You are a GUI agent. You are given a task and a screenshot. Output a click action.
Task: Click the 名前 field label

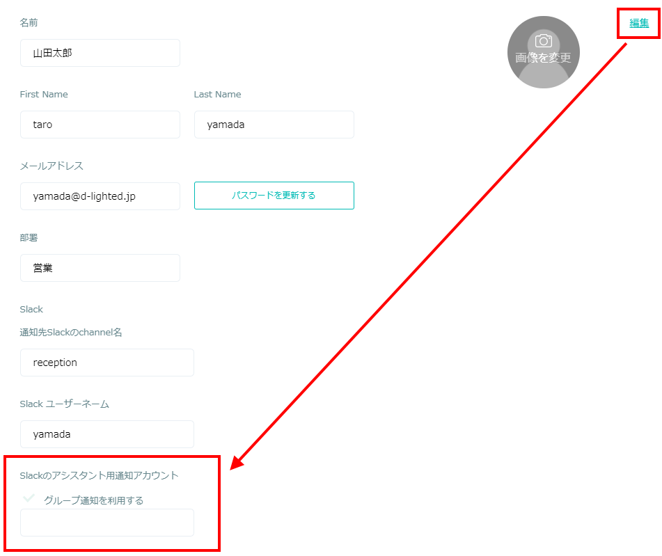[29, 23]
